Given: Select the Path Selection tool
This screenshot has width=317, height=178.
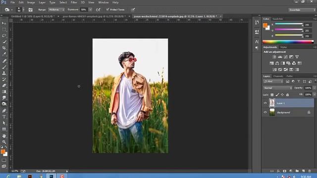Looking at the screenshot, I should 4,123.
